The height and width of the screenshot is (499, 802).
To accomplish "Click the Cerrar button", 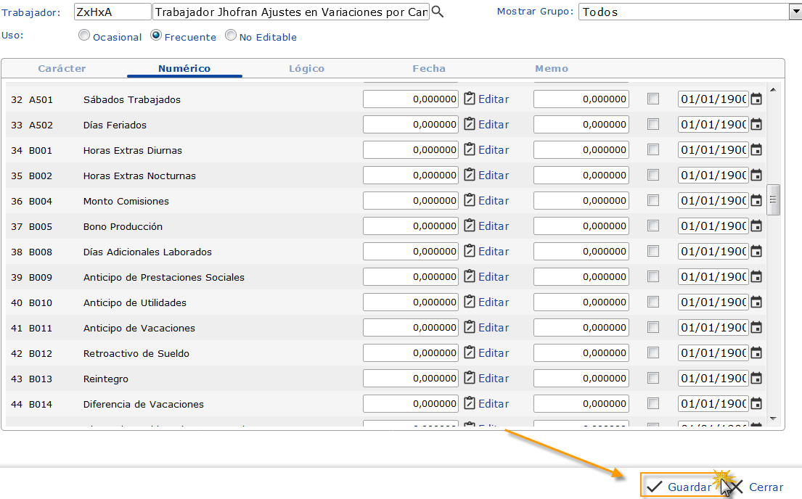I will (757, 487).
